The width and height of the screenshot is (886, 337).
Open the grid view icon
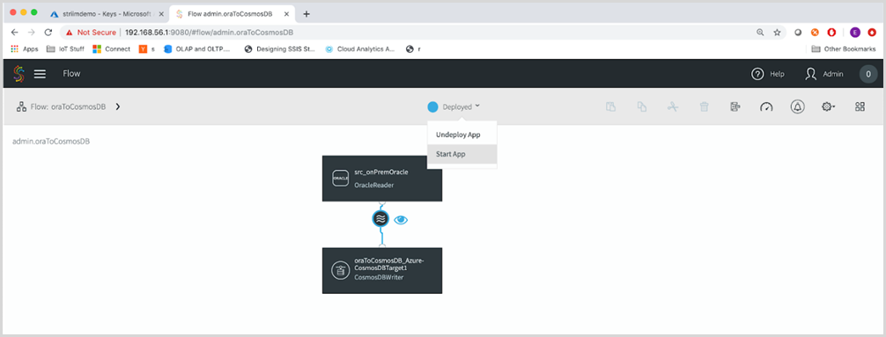860,106
